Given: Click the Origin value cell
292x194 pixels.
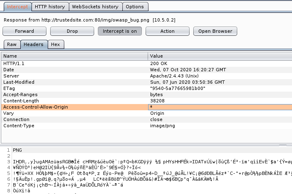Looking at the screenshot, I should tap(220, 113).
